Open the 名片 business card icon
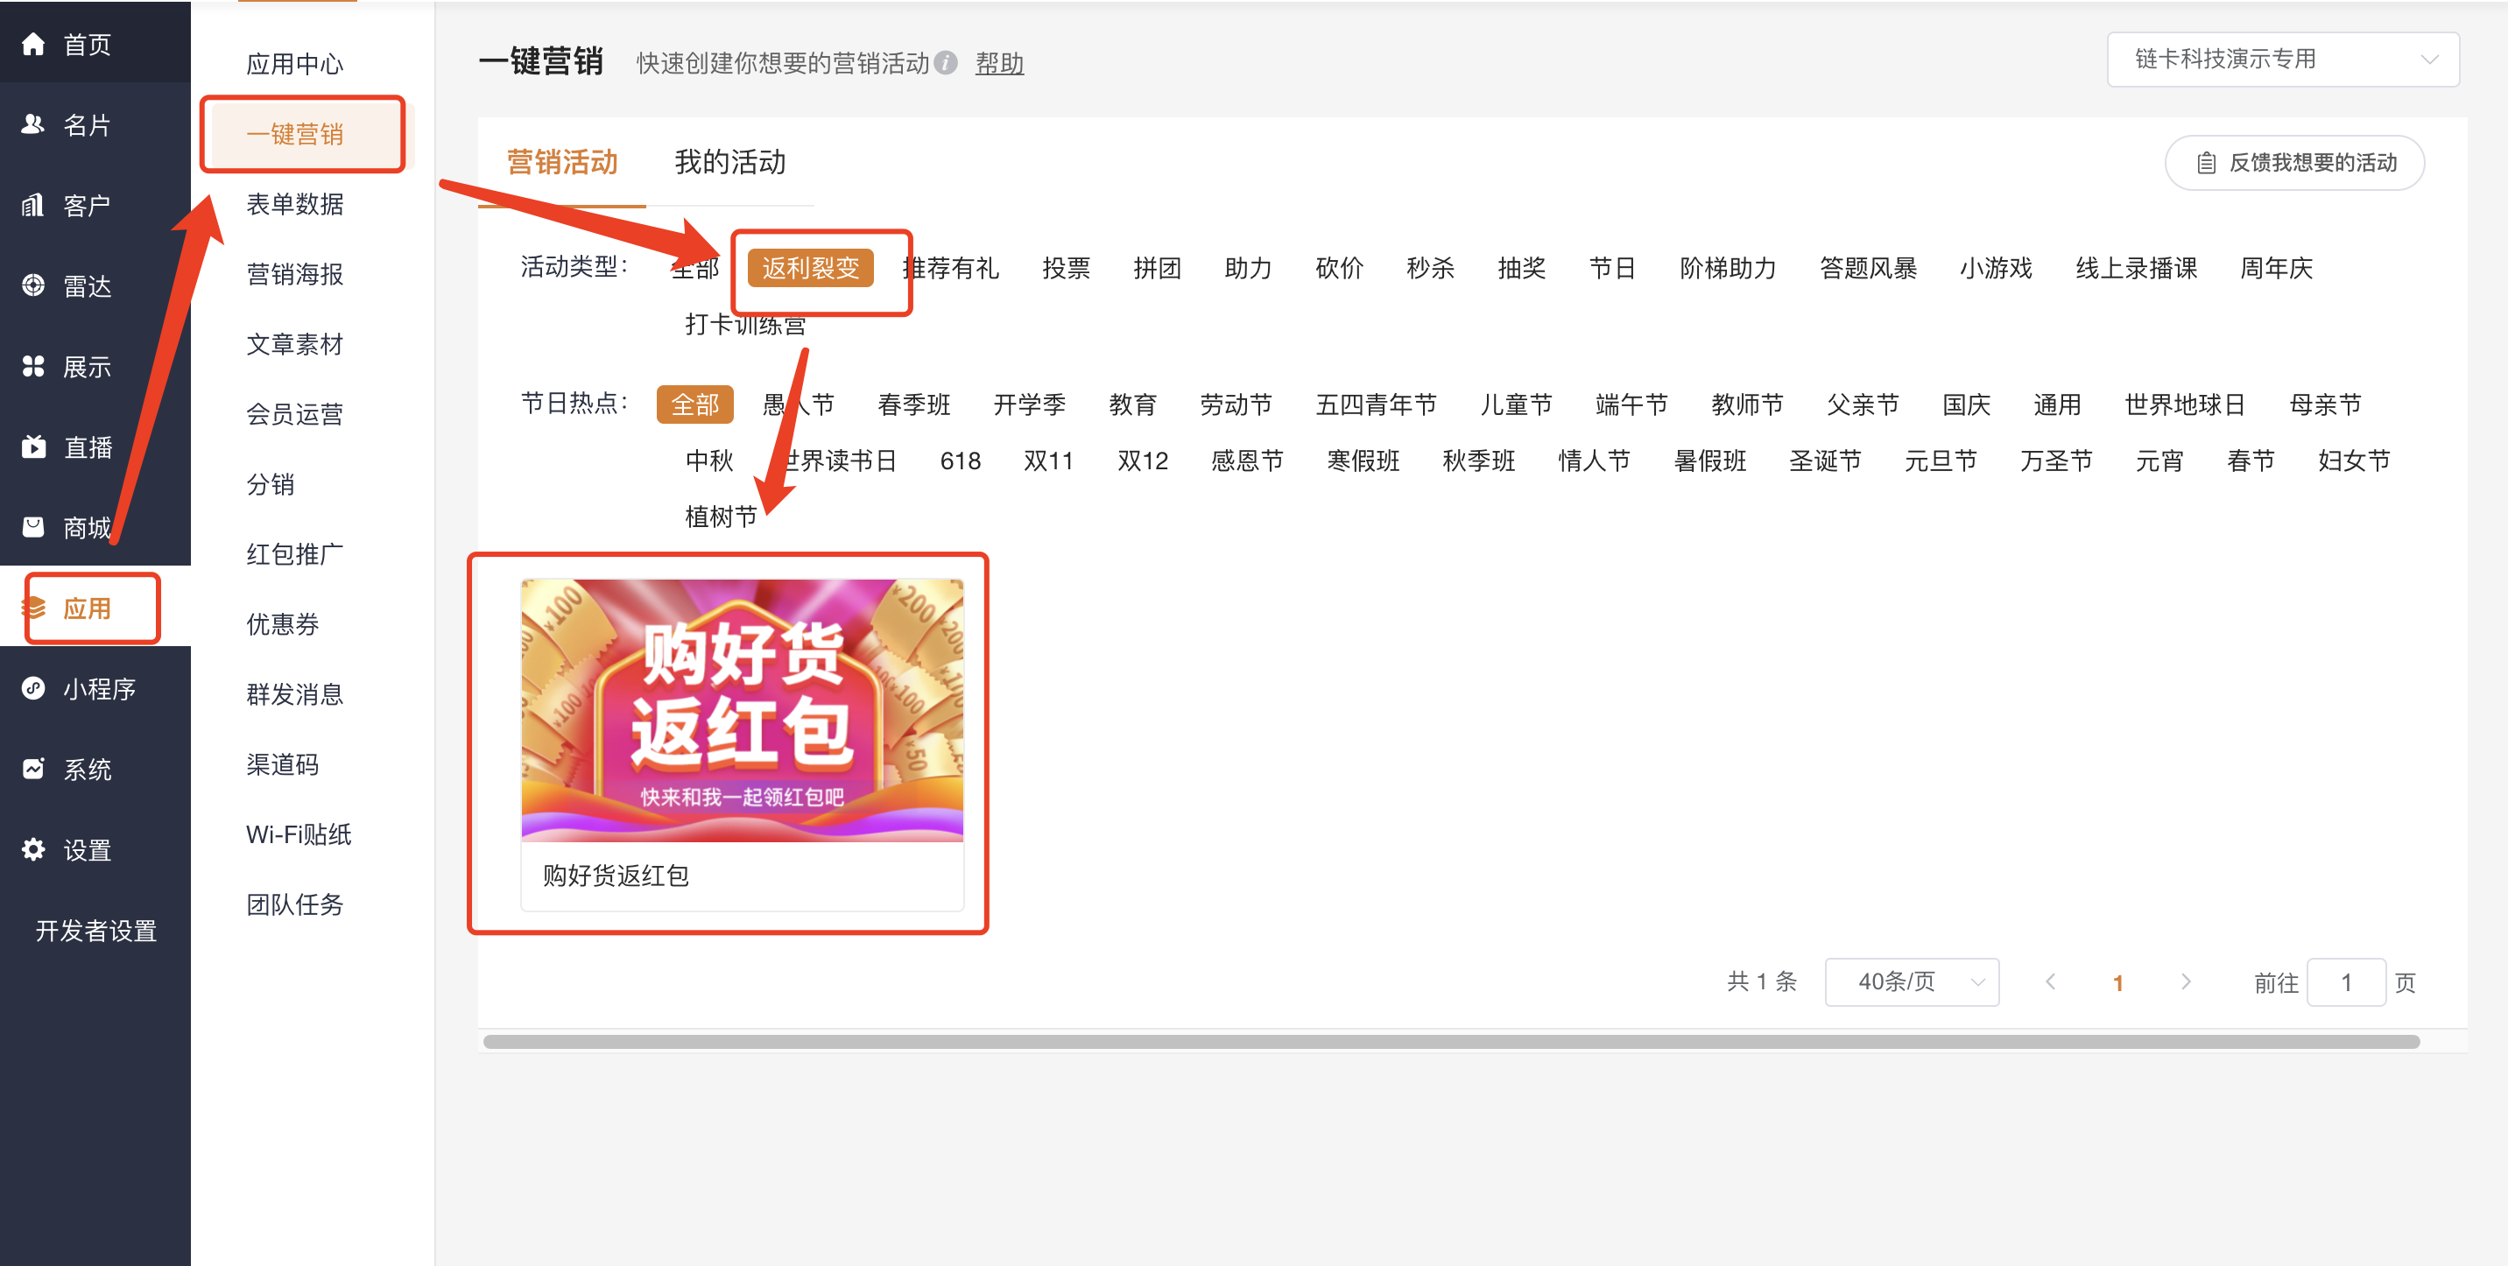 pos(33,124)
